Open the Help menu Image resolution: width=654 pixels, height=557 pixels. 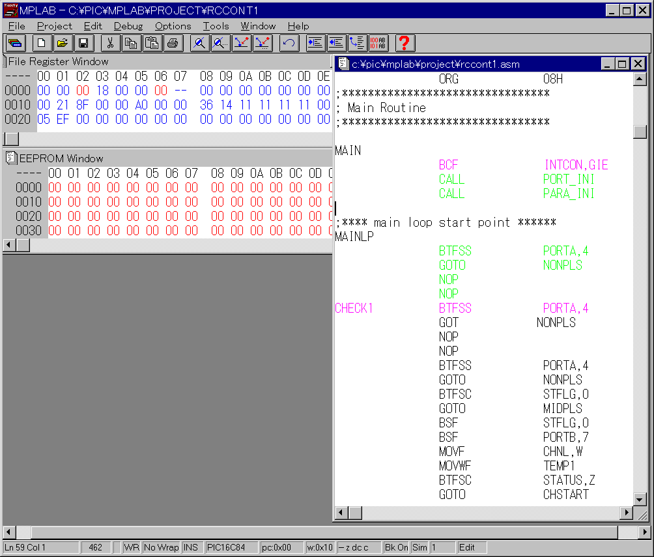coord(298,26)
